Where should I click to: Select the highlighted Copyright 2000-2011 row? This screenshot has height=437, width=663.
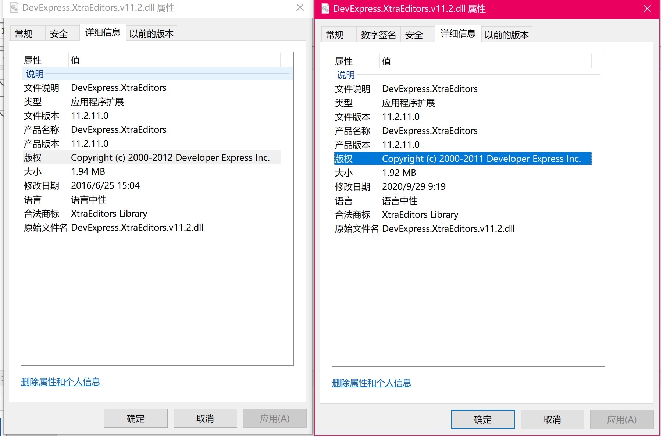(x=462, y=159)
